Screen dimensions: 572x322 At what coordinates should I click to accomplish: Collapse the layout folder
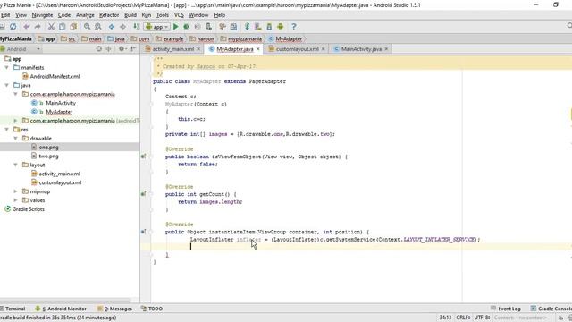tap(16, 165)
